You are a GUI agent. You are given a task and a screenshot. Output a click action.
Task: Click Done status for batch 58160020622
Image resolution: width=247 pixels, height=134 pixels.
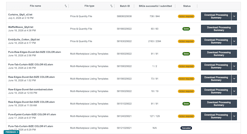[186, 54]
